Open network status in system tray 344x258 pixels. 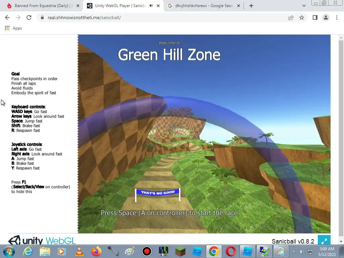click(310, 252)
